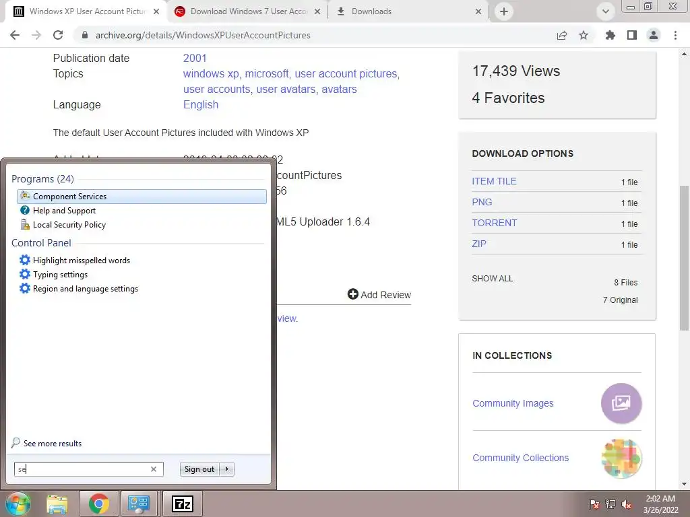Click the browser back arrow
This screenshot has width=690, height=517.
pos(15,35)
